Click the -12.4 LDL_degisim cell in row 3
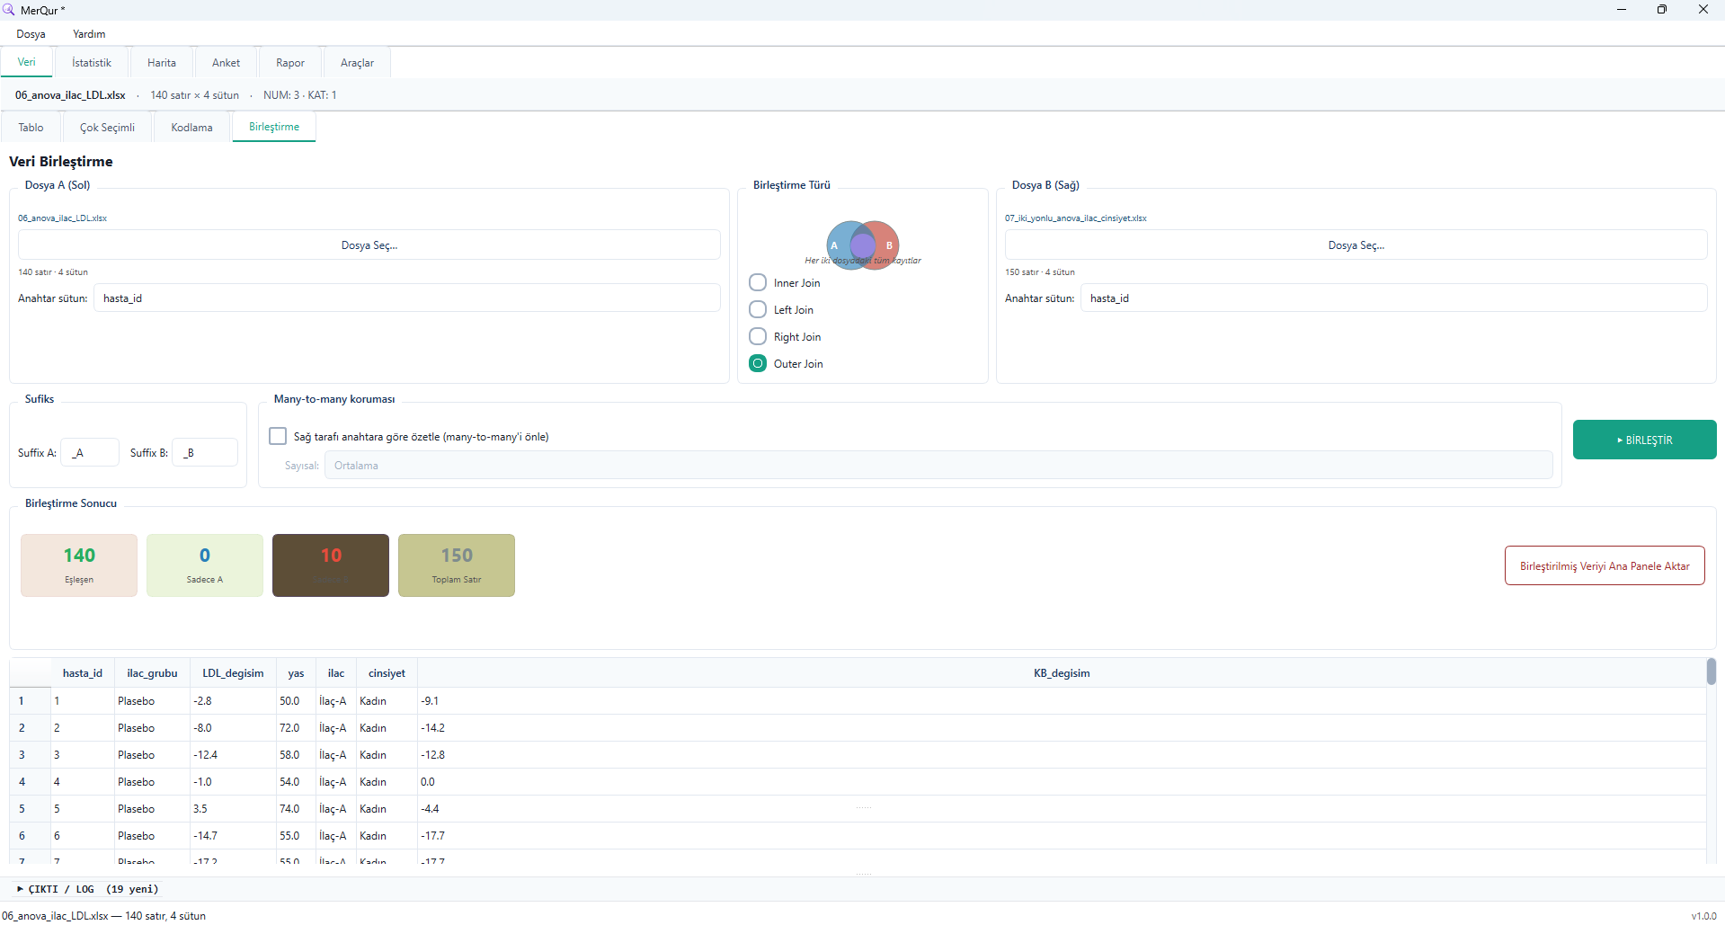Viewport: 1725px width, 925px height. click(x=233, y=755)
